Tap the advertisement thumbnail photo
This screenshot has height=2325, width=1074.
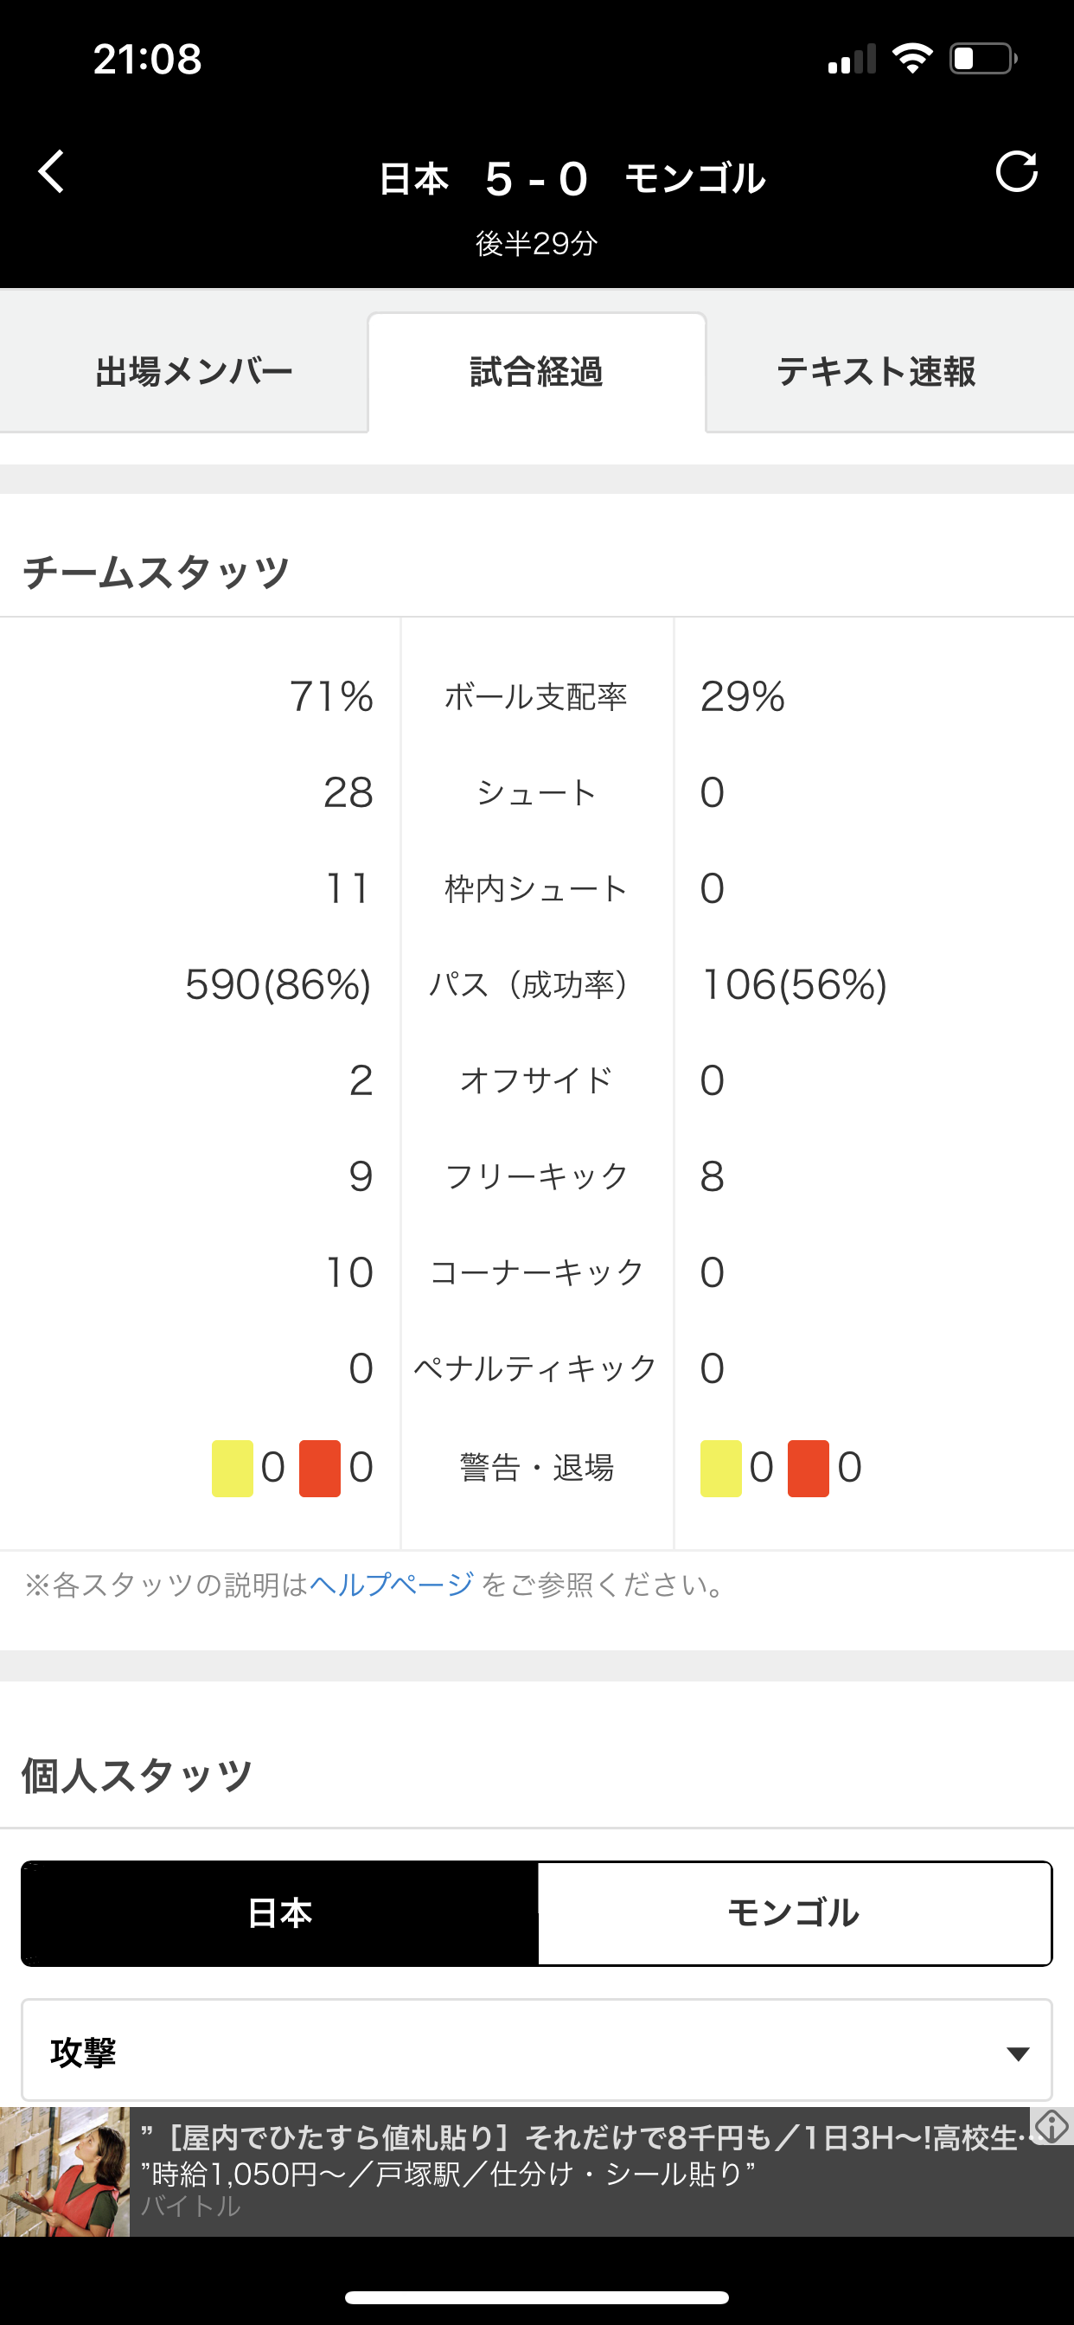click(65, 2172)
